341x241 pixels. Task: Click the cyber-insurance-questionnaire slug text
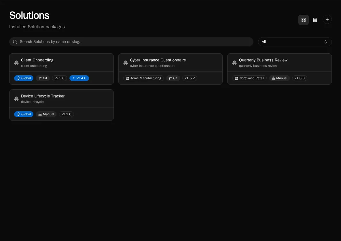click(x=153, y=66)
